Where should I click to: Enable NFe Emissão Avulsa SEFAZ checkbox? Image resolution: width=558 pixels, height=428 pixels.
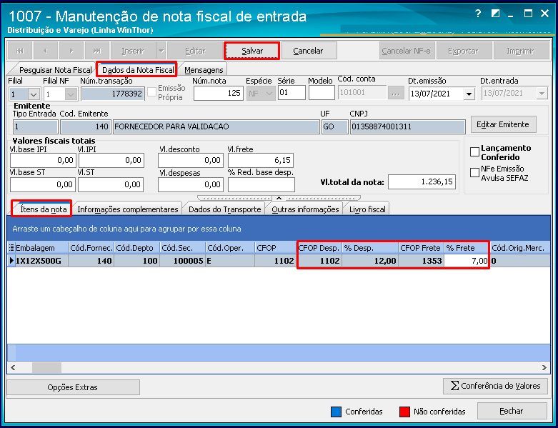tap(474, 173)
